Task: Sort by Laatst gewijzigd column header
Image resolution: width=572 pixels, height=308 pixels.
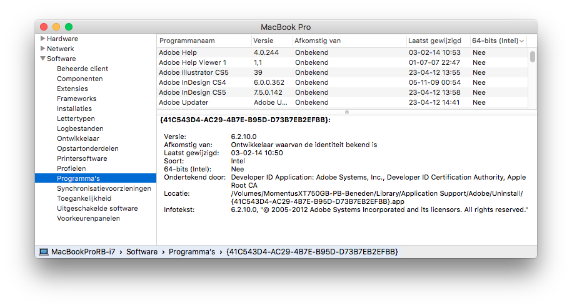Action: click(x=438, y=41)
